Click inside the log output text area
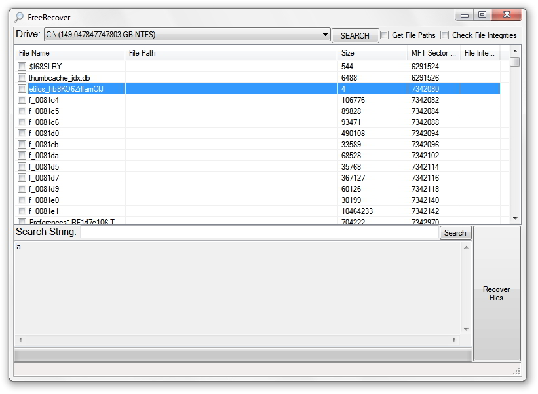 coord(238,289)
